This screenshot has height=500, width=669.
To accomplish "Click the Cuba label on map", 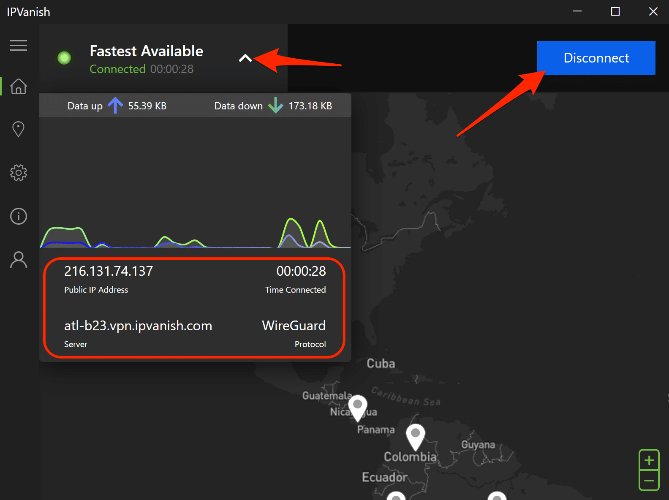I will (381, 364).
